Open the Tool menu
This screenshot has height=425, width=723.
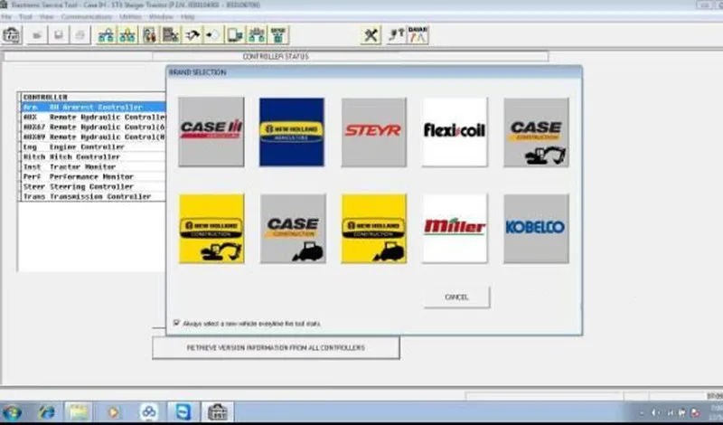click(x=25, y=16)
